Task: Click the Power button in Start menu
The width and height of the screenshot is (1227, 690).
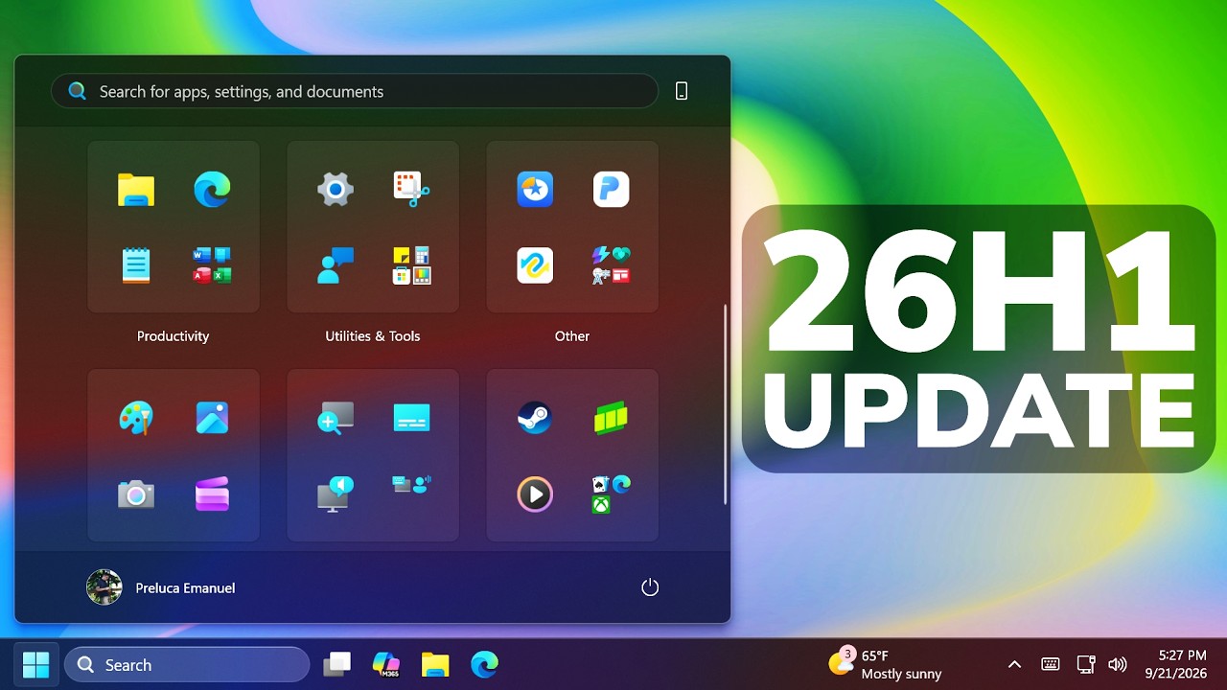Action: coord(650,587)
